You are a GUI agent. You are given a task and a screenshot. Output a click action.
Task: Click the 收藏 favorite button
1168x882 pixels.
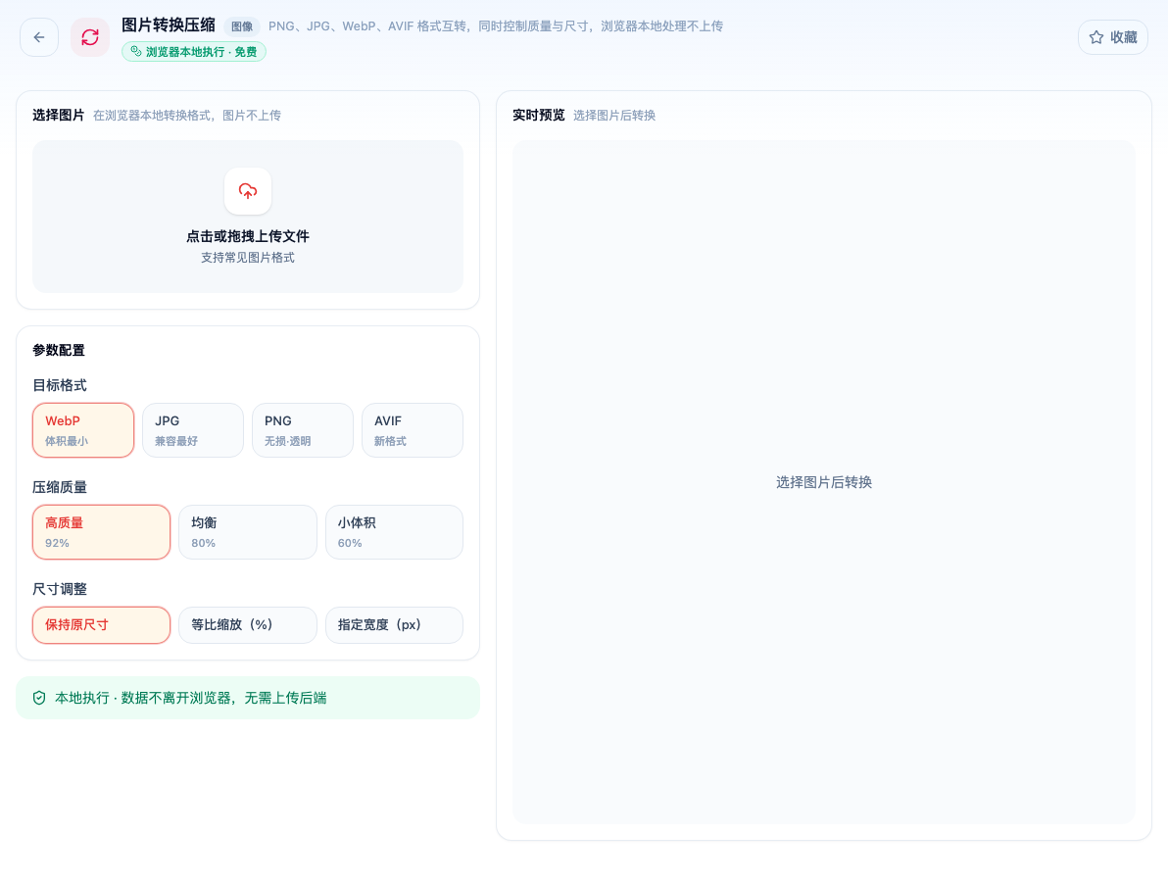[1113, 37]
